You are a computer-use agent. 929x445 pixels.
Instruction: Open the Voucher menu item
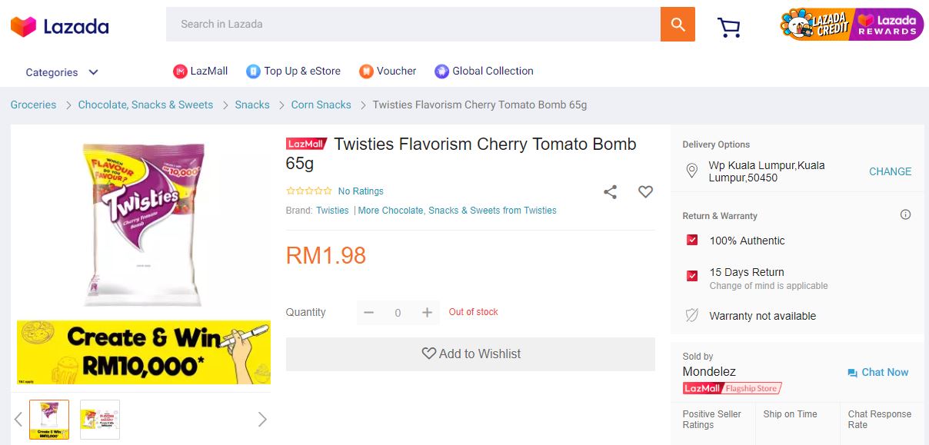pos(388,71)
